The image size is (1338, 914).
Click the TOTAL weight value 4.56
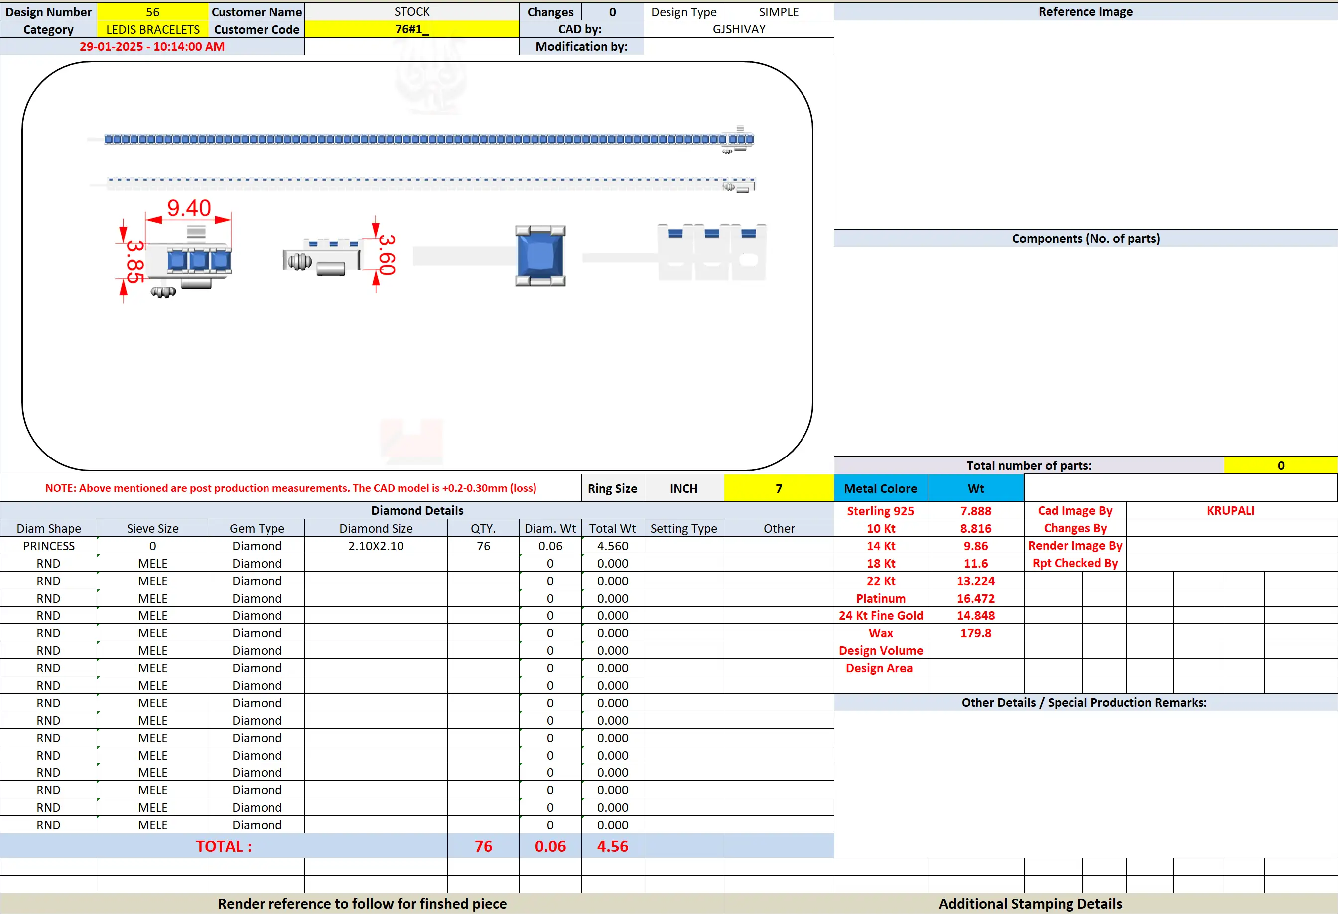(613, 846)
